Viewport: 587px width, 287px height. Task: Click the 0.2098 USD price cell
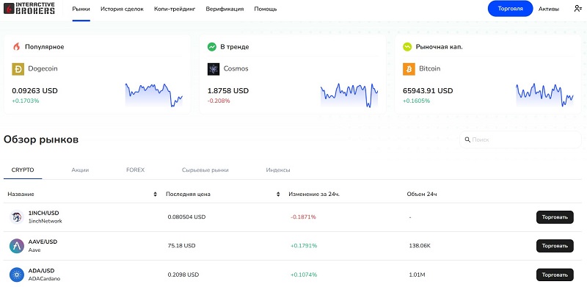click(183, 275)
